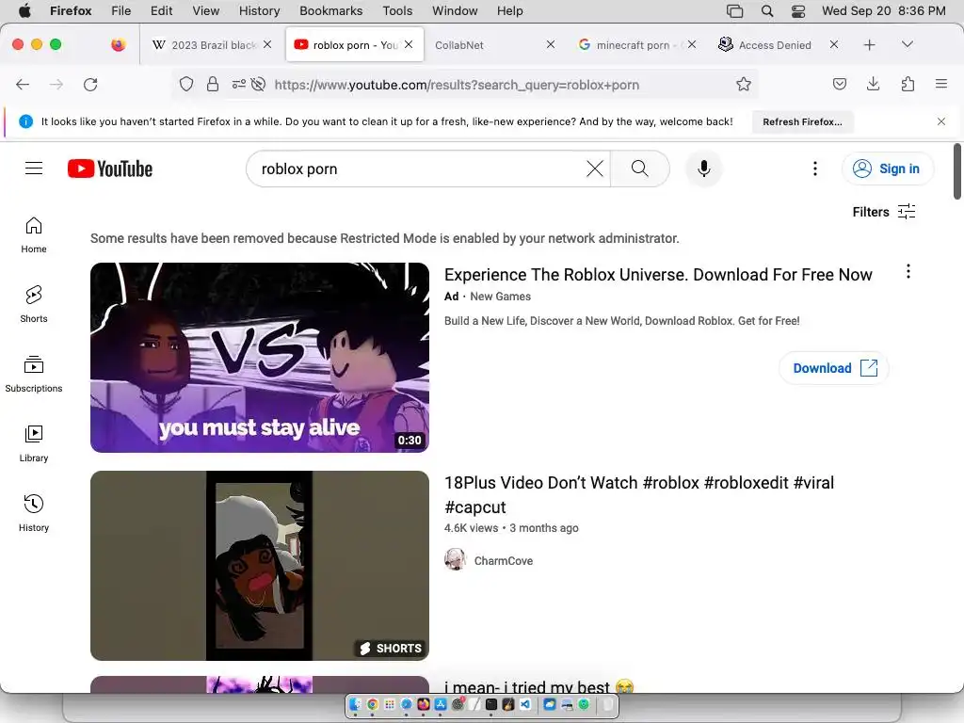This screenshot has width=964, height=723.
Task: Open the Experience The Roblox Universe ad title
Action: (658, 274)
